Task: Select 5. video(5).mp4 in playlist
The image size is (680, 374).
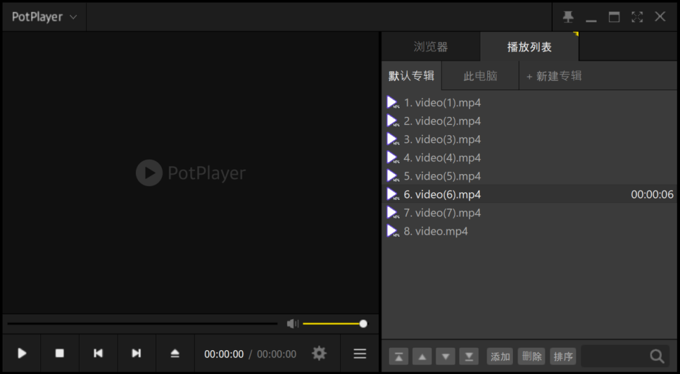Action: 530,176
